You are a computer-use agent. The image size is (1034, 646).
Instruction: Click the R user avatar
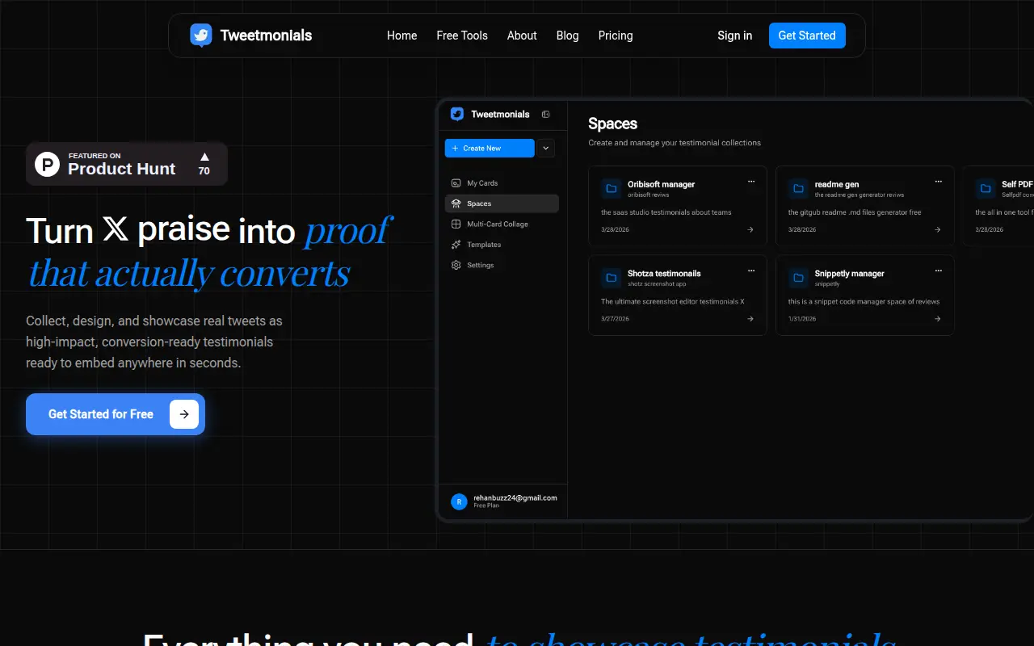coord(459,501)
